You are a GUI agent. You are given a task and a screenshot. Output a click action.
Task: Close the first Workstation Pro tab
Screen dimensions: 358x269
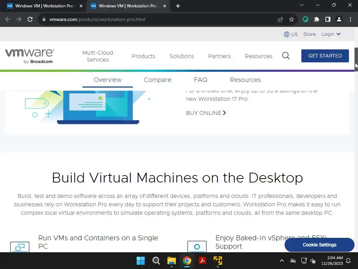(x=81, y=6)
